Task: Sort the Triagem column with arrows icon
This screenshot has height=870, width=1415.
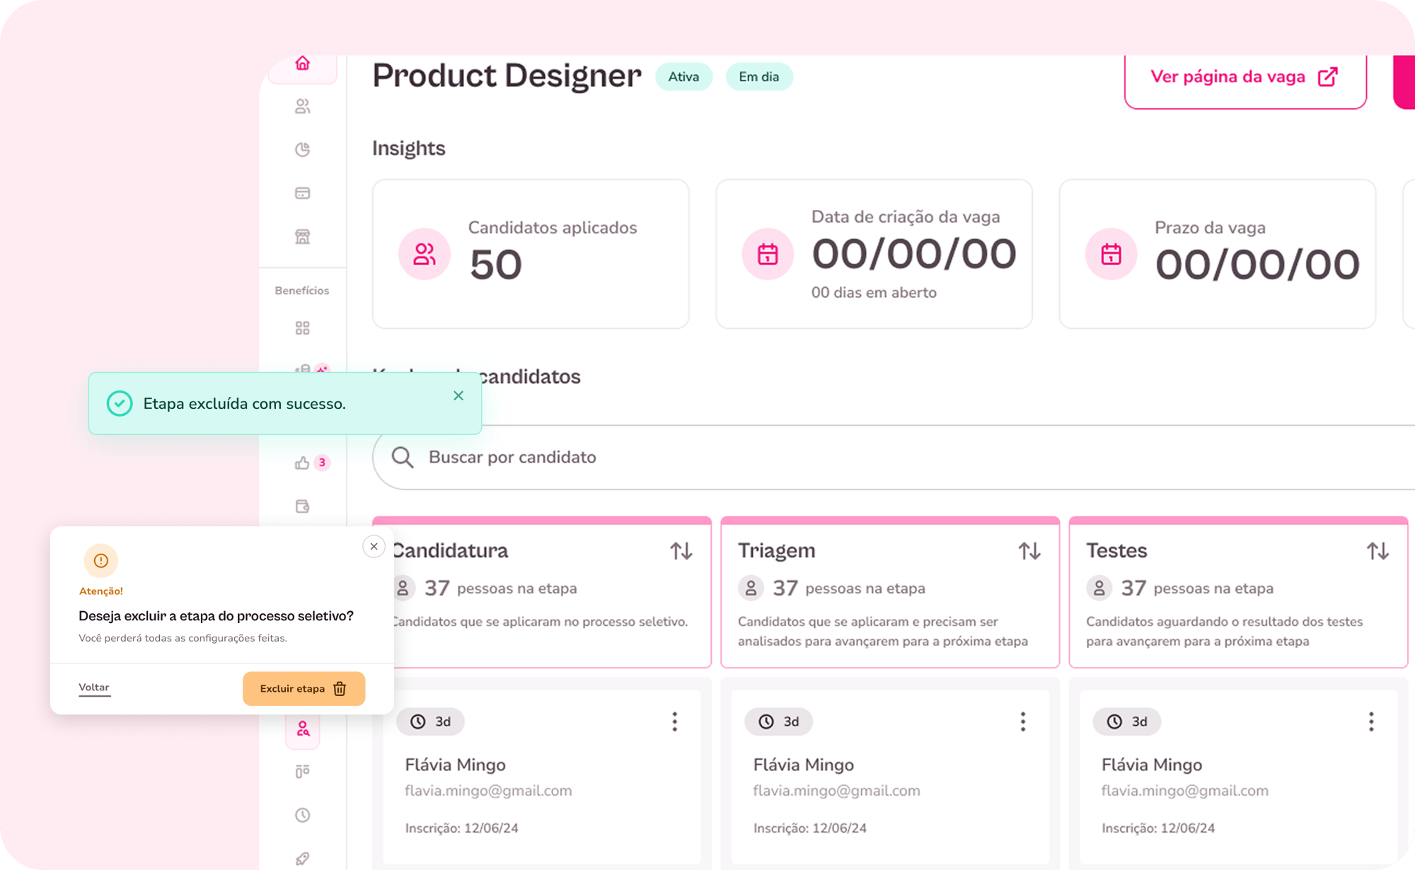Action: pyautogui.click(x=1029, y=551)
